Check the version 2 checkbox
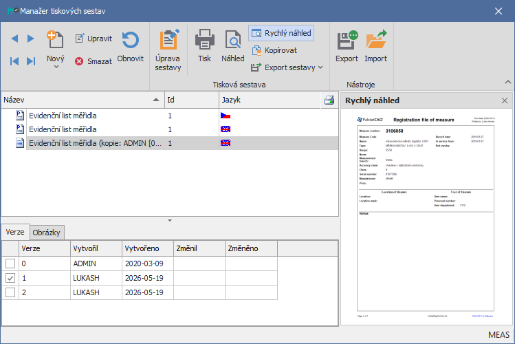This screenshot has height=344, width=515. 10,292
